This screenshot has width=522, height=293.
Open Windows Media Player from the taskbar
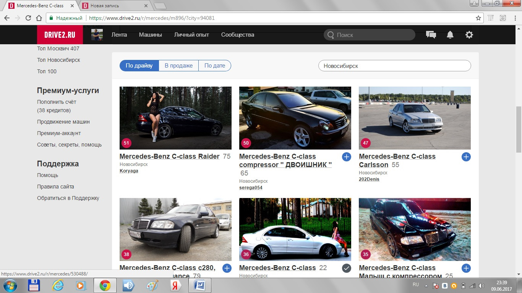click(81, 285)
